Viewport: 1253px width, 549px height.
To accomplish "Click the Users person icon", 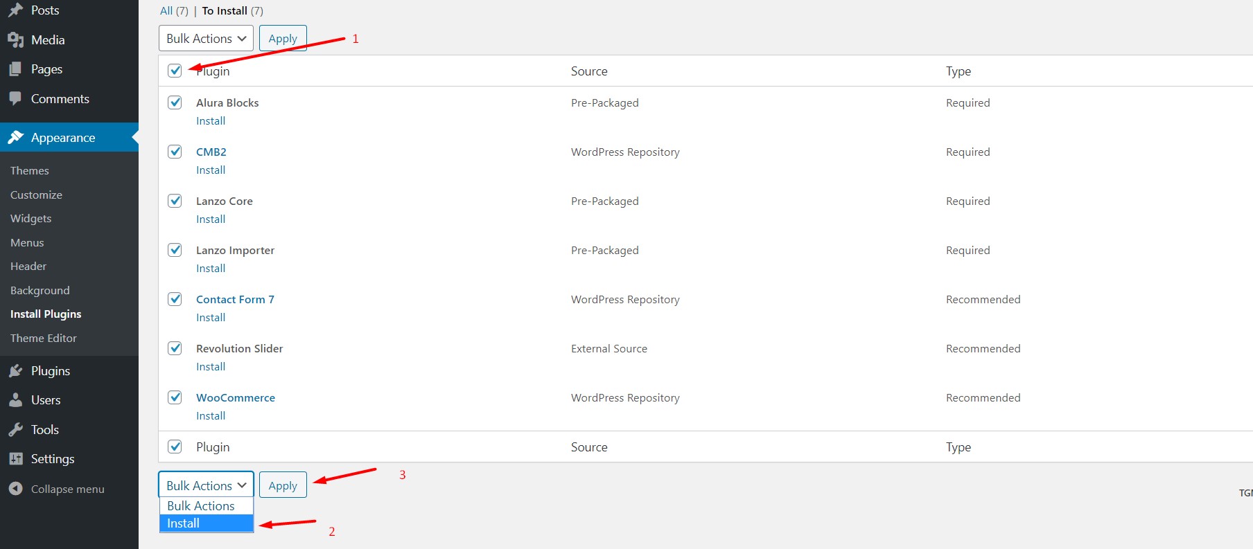I will tap(15, 400).
